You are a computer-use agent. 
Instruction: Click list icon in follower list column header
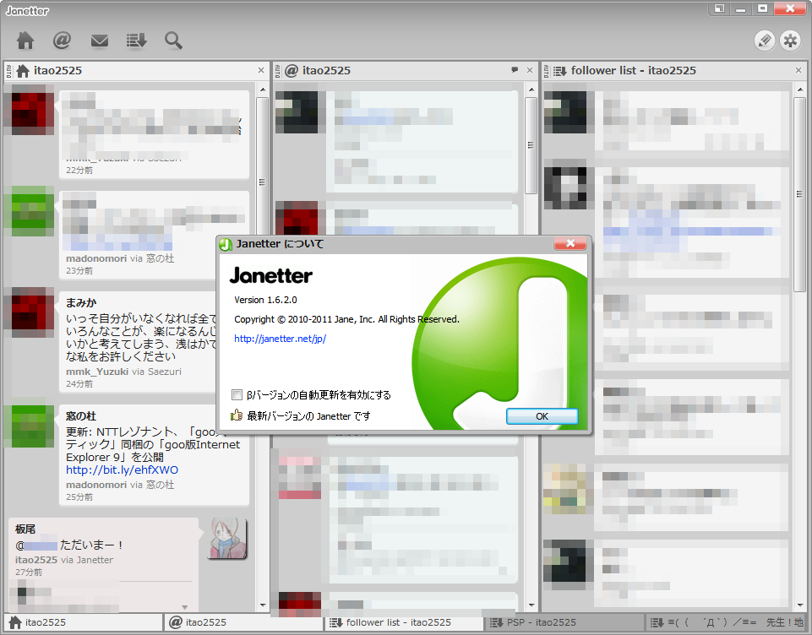560,71
